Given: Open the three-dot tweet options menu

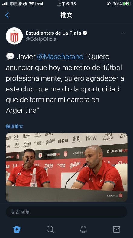Looking at the screenshot, I should click(124, 33).
